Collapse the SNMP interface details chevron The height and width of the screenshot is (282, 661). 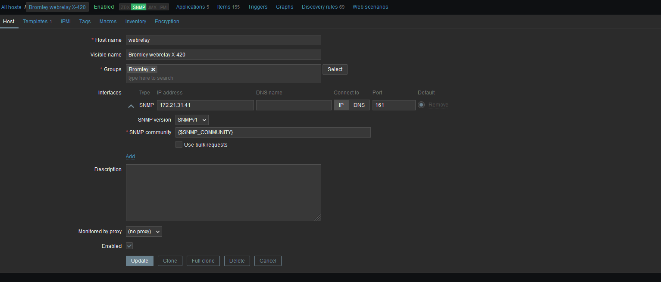(x=131, y=106)
